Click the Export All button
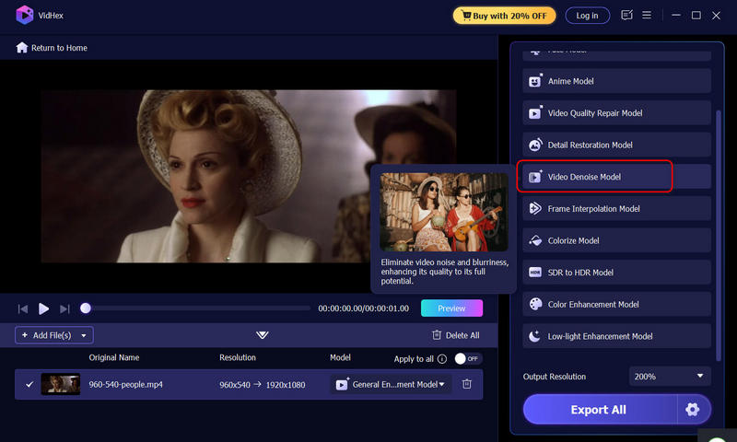The image size is (737, 442). [x=600, y=410]
